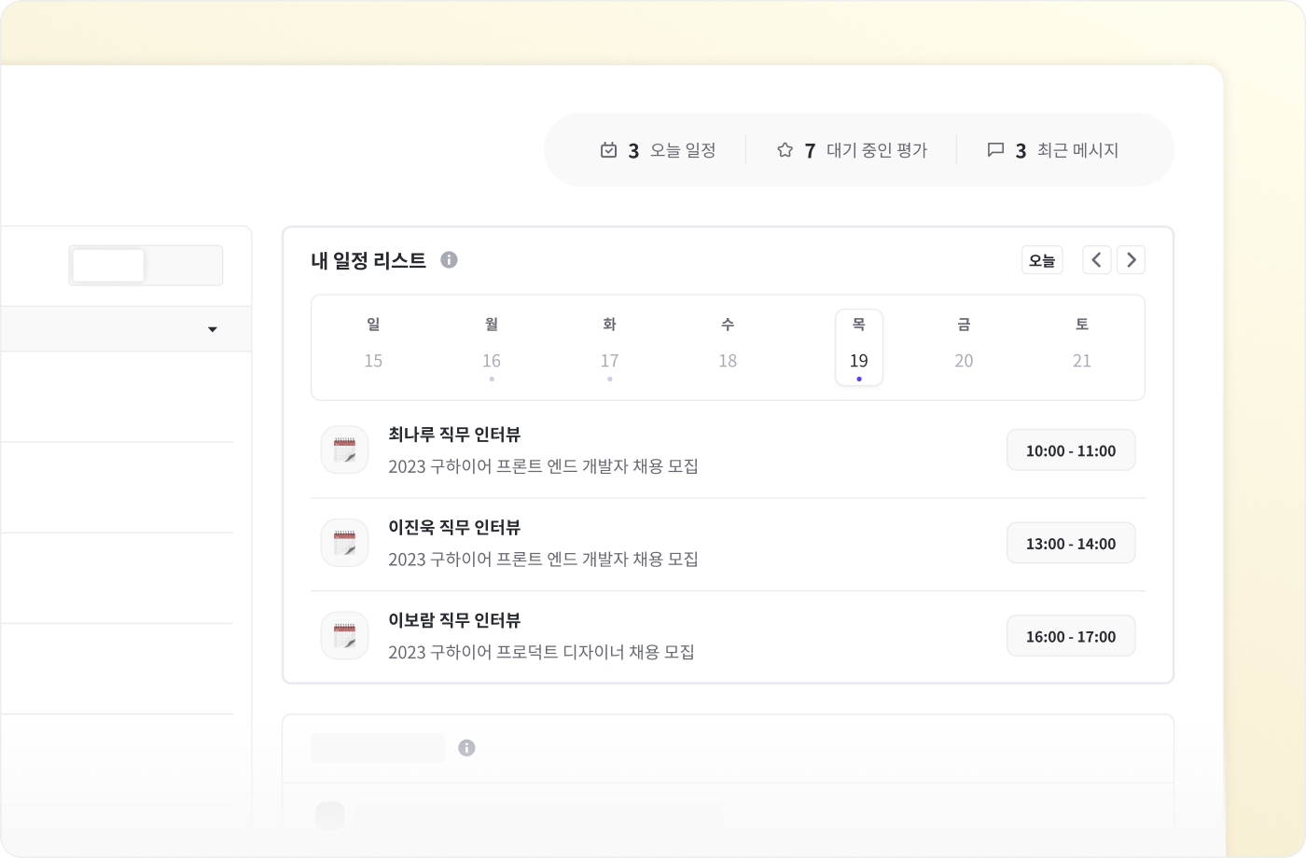Viewport: 1306px width, 858px height.
Task: Select Monday 16 in the week calendar
Action: point(492,348)
